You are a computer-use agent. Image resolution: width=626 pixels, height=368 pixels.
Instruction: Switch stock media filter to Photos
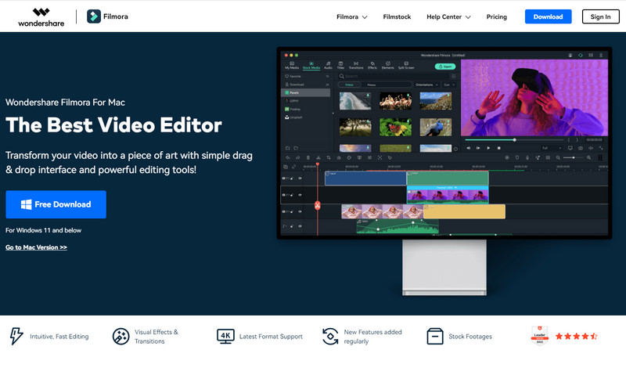click(371, 85)
